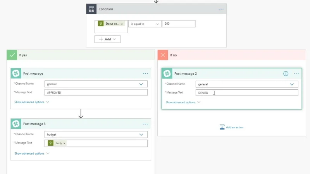This screenshot has height=174, width=310.
Task: Click the If yes branch label
Action: point(23,55)
